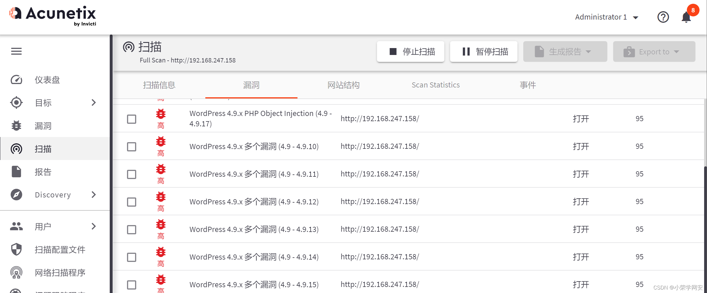This screenshot has height=293, width=707.
Task: Click the reports document icon
Action: 16,172
